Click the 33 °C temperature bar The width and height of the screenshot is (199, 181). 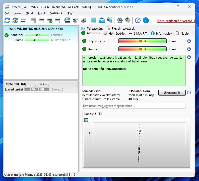(37, 40)
